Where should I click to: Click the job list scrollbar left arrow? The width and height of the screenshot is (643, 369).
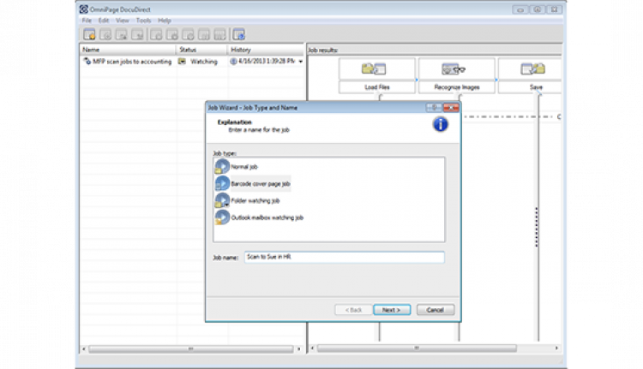(x=84, y=349)
